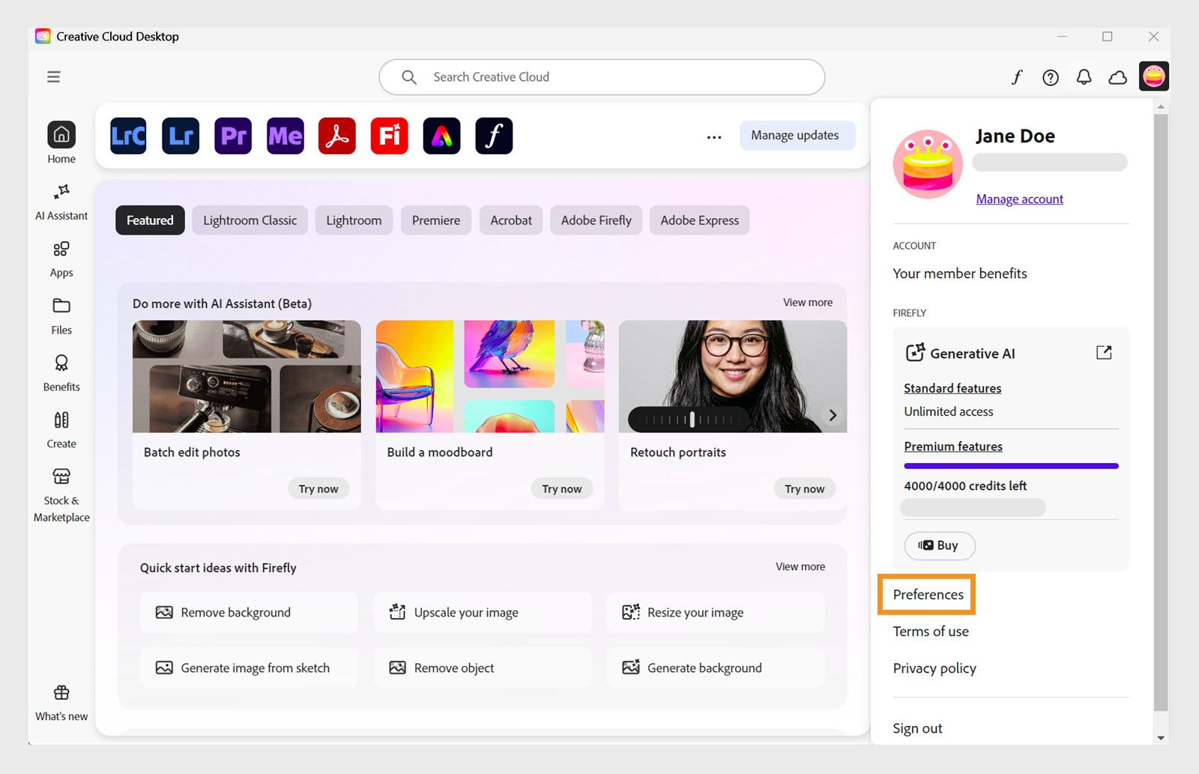Launch Acrobat app icon

(x=337, y=136)
